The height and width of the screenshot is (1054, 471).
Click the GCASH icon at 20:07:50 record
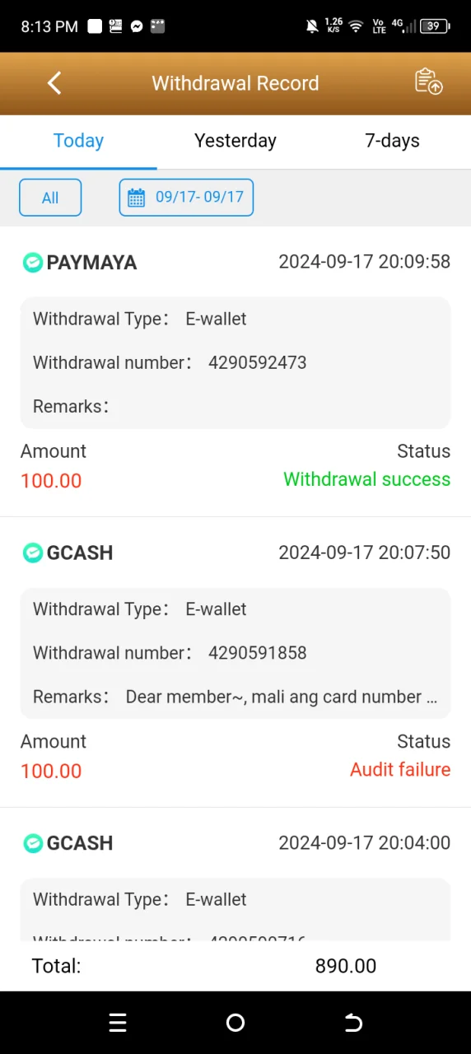pyautogui.click(x=32, y=553)
